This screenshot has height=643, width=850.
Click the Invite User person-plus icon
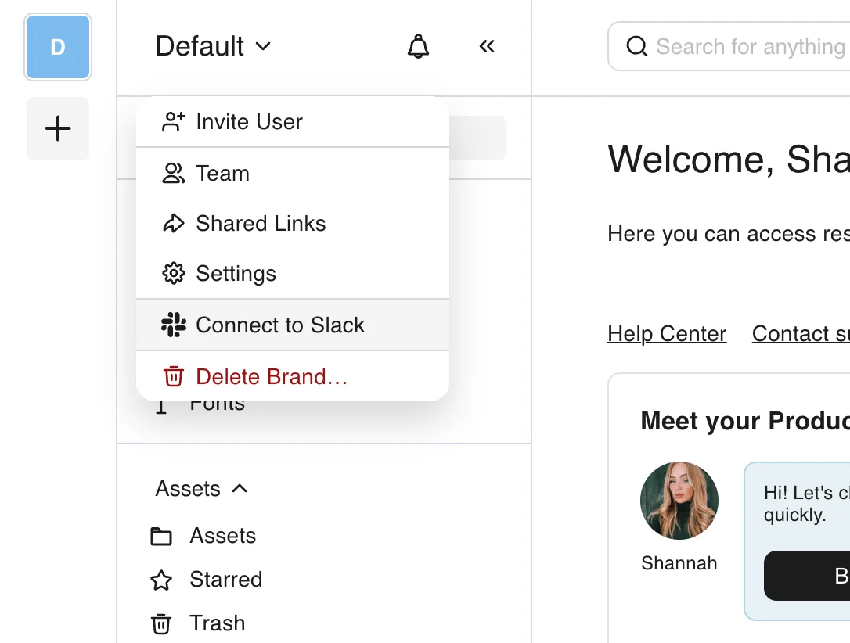tap(174, 122)
